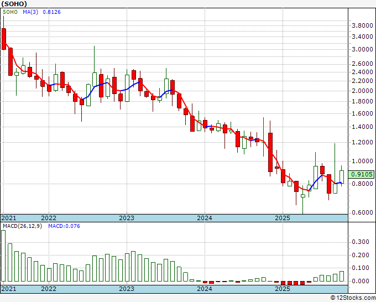Click 2024 on the MACD timeline
Screen dimensions: 376x302
(x=205, y=289)
